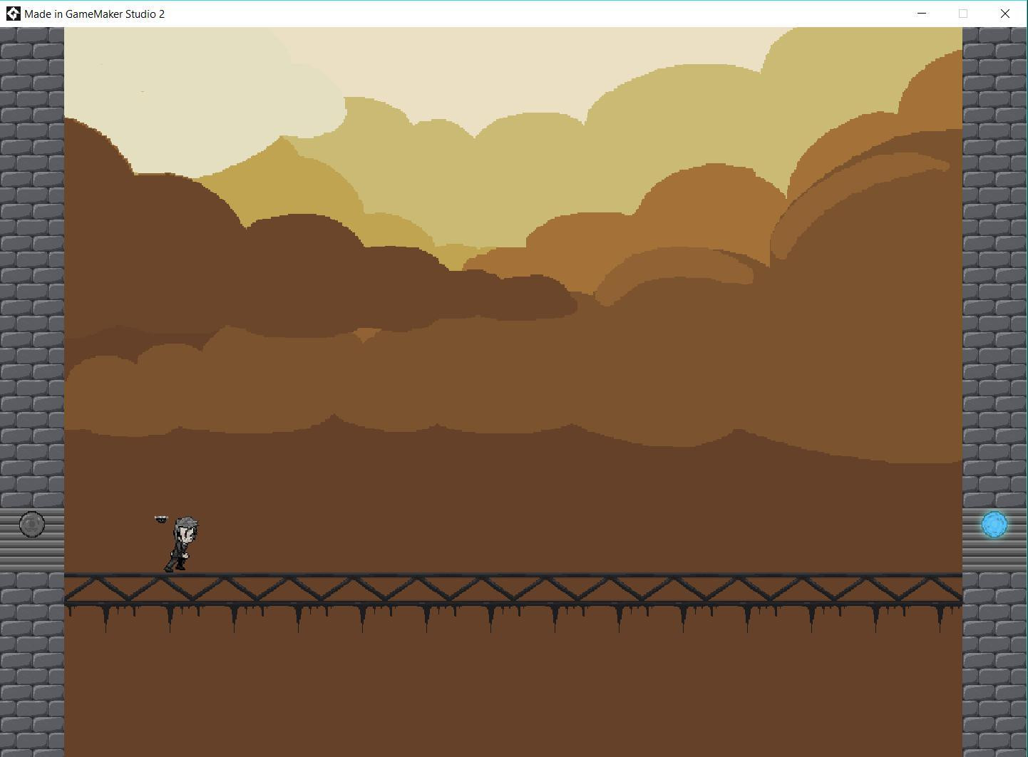
Task: Click the 'Made in GameMaker Studio 2' title text
Action: [95, 14]
